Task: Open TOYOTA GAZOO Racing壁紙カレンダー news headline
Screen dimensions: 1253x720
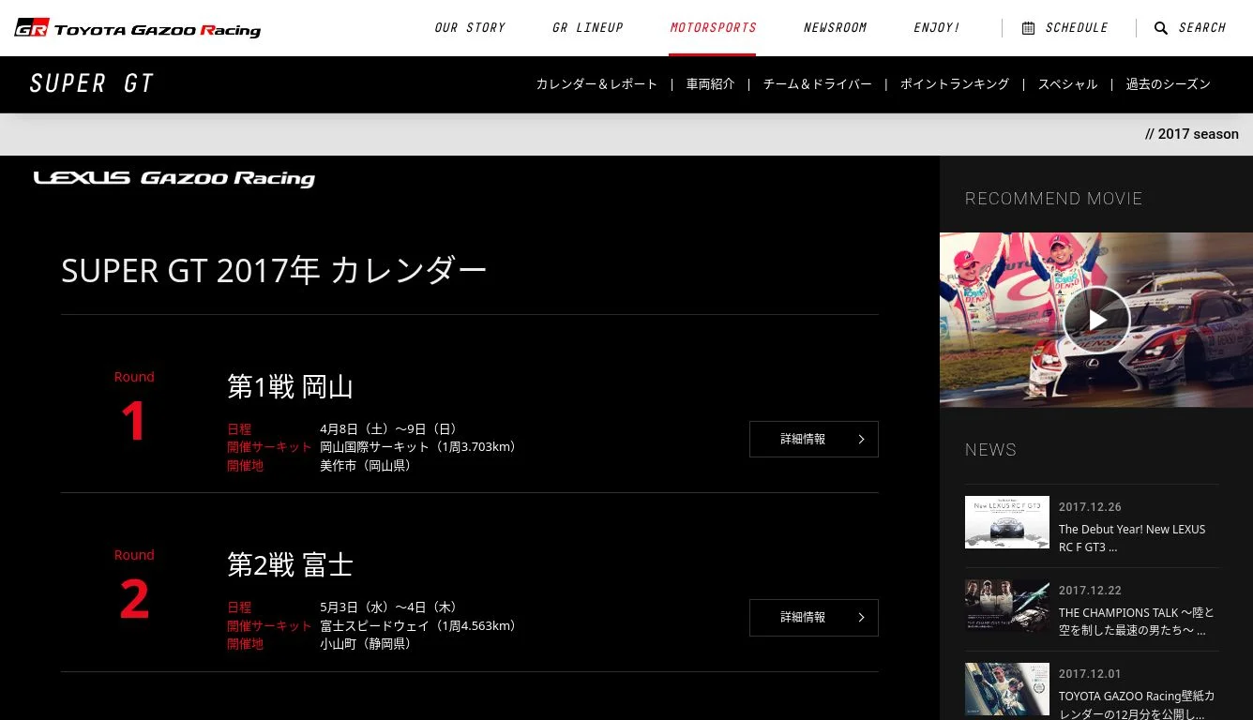Action: tap(1137, 705)
